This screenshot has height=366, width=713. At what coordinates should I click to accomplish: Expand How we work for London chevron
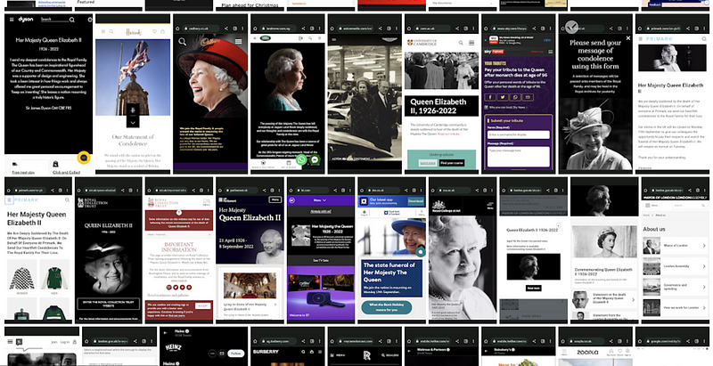click(704, 307)
